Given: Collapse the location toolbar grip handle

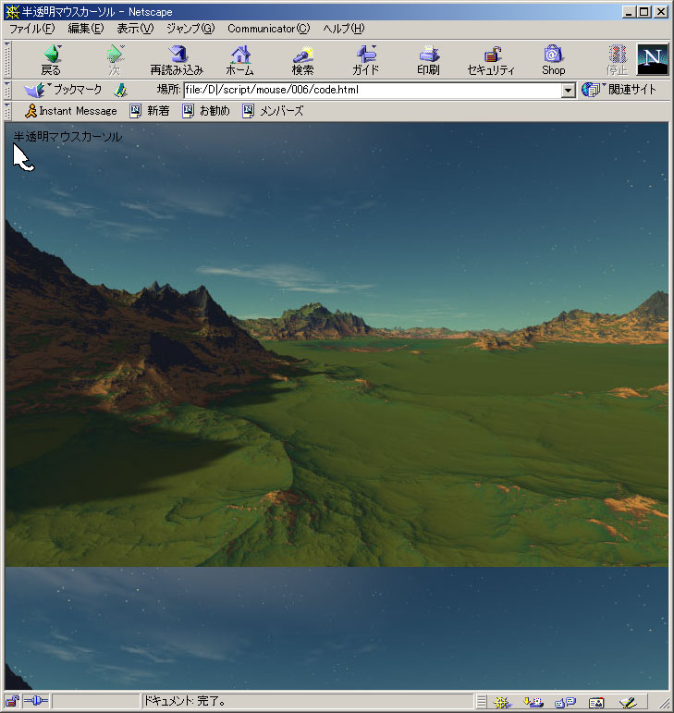Looking at the screenshot, I should pyautogui.click(x=7, y=90).
